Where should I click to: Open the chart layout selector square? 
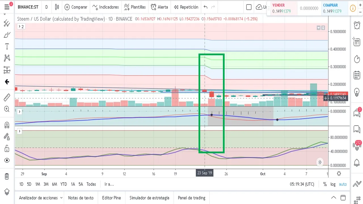coord(249,7)
